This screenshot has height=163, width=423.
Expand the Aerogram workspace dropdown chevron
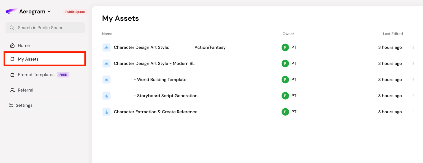coord(49,12)
